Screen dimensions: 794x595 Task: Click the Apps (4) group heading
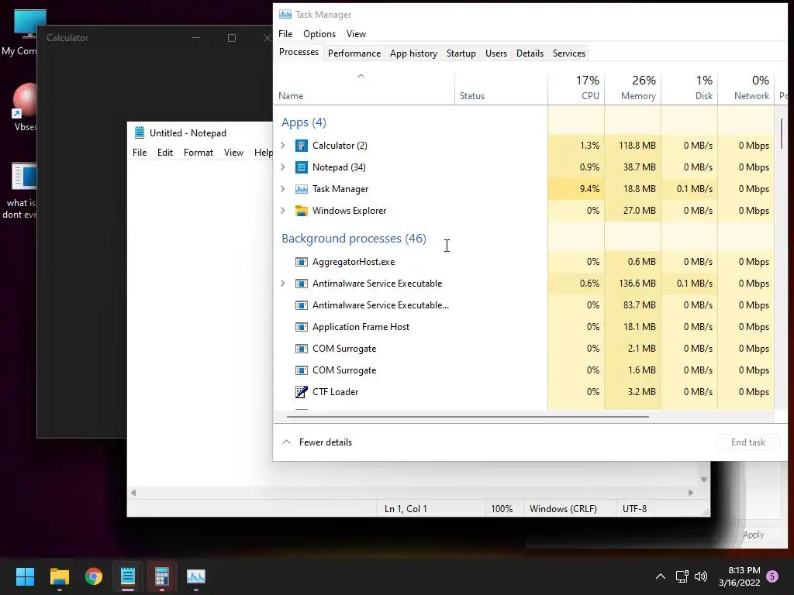(303, 122)
